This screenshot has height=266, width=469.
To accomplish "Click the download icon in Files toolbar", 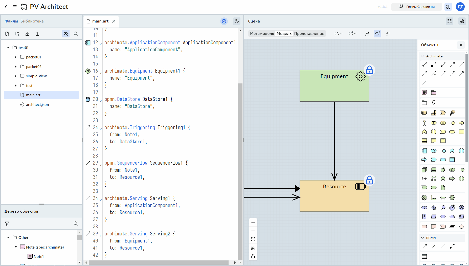I will pos(27,34).
